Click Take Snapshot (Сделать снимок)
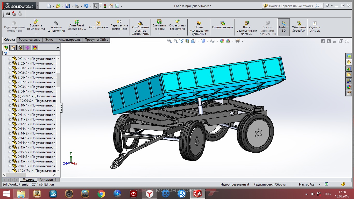354x199 pixels. 315,27
